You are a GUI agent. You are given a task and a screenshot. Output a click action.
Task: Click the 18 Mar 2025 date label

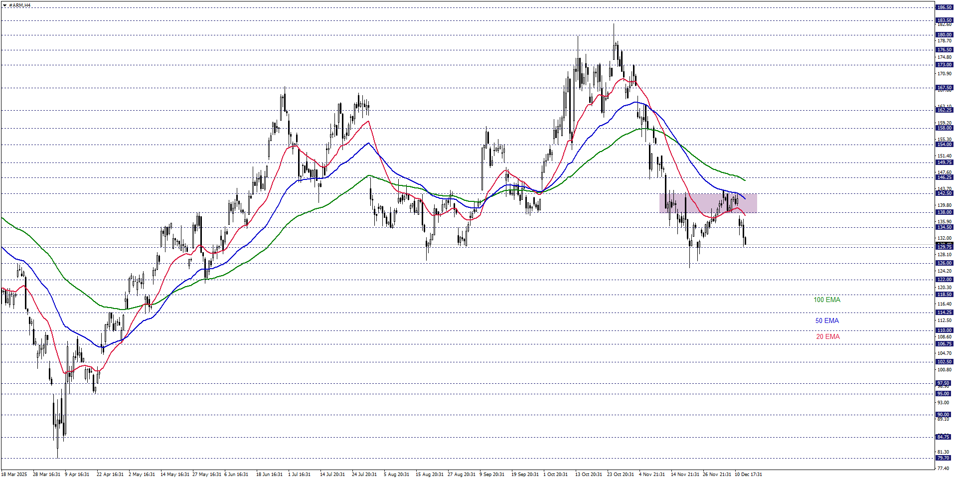coord(14,475)
